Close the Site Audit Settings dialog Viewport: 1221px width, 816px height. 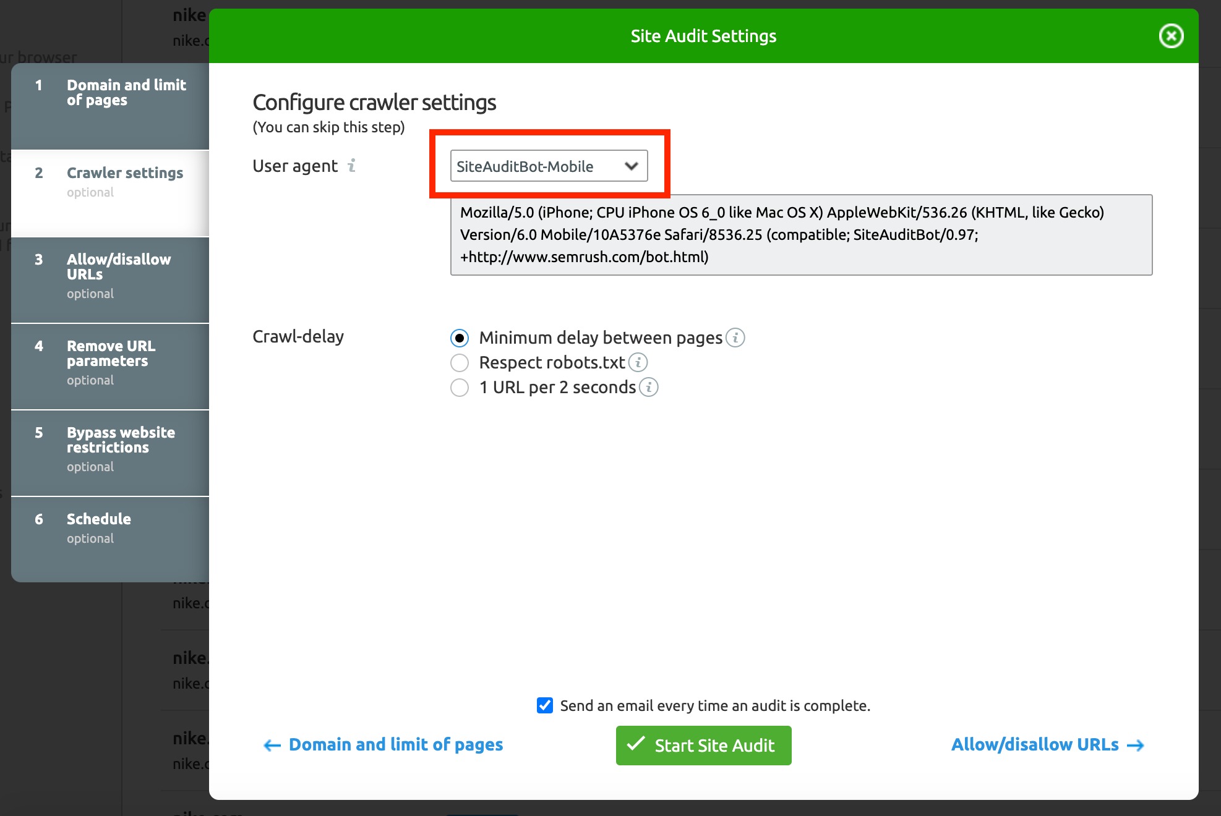[x=1171, y=36]
